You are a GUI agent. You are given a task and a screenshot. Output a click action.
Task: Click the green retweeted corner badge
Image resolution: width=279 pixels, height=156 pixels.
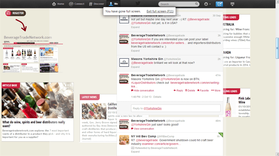pos(221,135)
